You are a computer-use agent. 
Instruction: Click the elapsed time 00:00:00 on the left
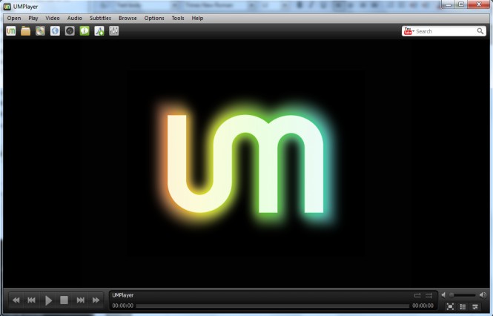[x=122, y=306]
